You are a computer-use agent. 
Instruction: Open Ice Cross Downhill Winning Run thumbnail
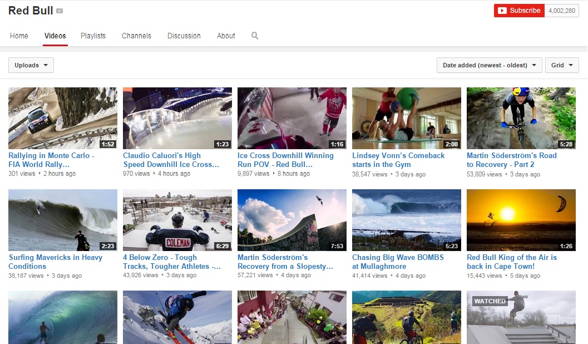coord(292,118)
